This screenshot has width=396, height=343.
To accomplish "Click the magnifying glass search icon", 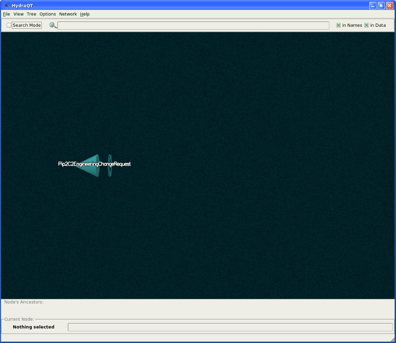I will point(53,25).
